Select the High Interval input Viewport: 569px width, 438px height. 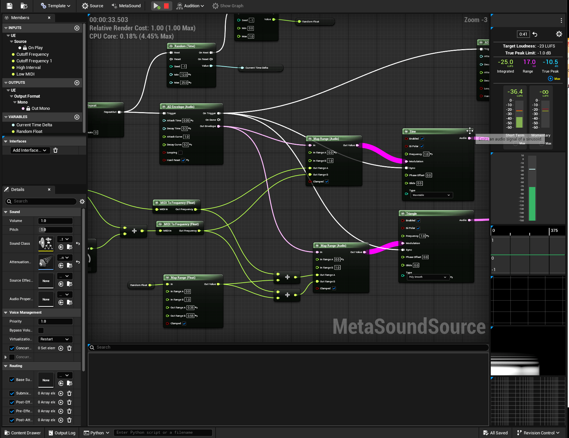coord(28,68)
